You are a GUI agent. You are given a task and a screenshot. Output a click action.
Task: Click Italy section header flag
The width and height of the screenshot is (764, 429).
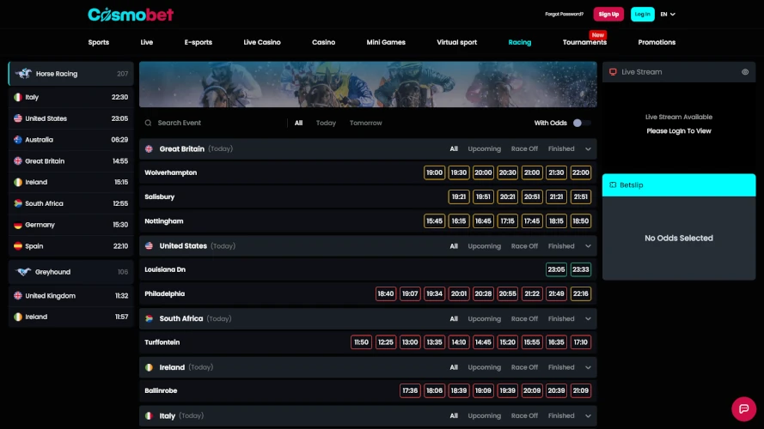(x=149, y=416)
